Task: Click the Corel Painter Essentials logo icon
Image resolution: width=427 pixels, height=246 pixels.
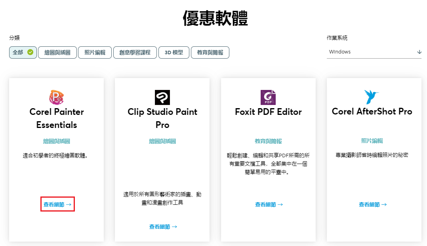Action: click(x=56, y=97)
